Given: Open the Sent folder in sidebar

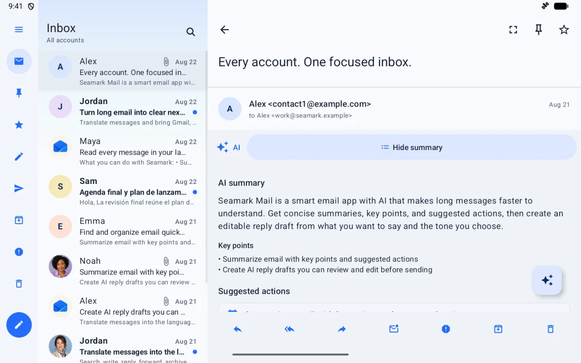Looking at the screenshot, I should 19,188.
